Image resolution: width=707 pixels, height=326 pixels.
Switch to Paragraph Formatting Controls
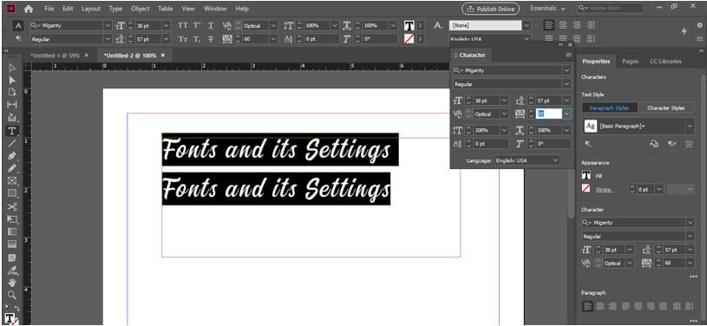(x=18, y=39)
